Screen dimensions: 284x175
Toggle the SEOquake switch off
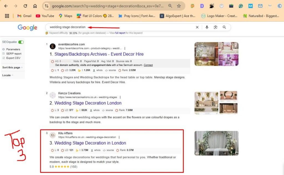(21, 42)
